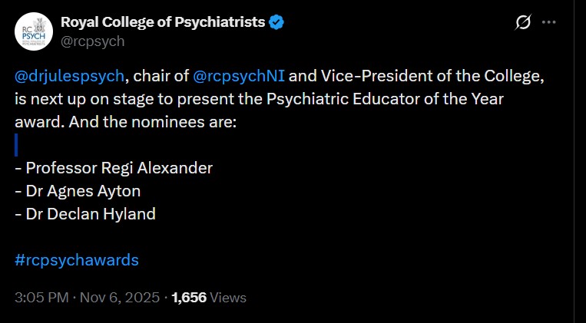The width and height of the screenshot is (586, 323).
Task: Follow the #rcpsychawards hashtag link
Action: 77,259
